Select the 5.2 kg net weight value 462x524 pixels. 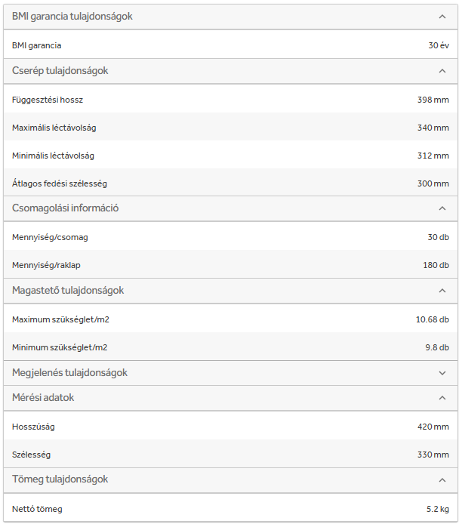[x=437, y=509]
